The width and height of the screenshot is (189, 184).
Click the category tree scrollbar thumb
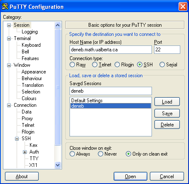click(57, 87)
